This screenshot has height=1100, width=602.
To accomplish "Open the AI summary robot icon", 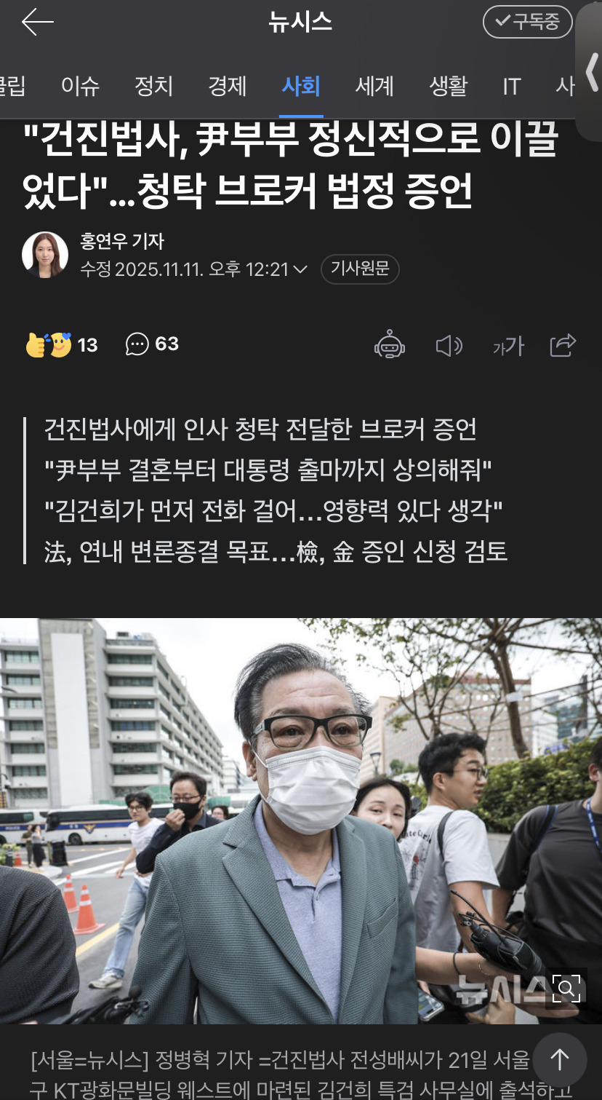I will click(390, 345).
